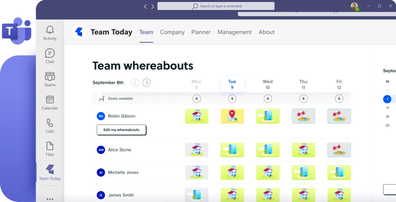Image resolution: width=396 pixels, height=202 pixels.
Task: Click the search or command box
Action: pos(216,6)
